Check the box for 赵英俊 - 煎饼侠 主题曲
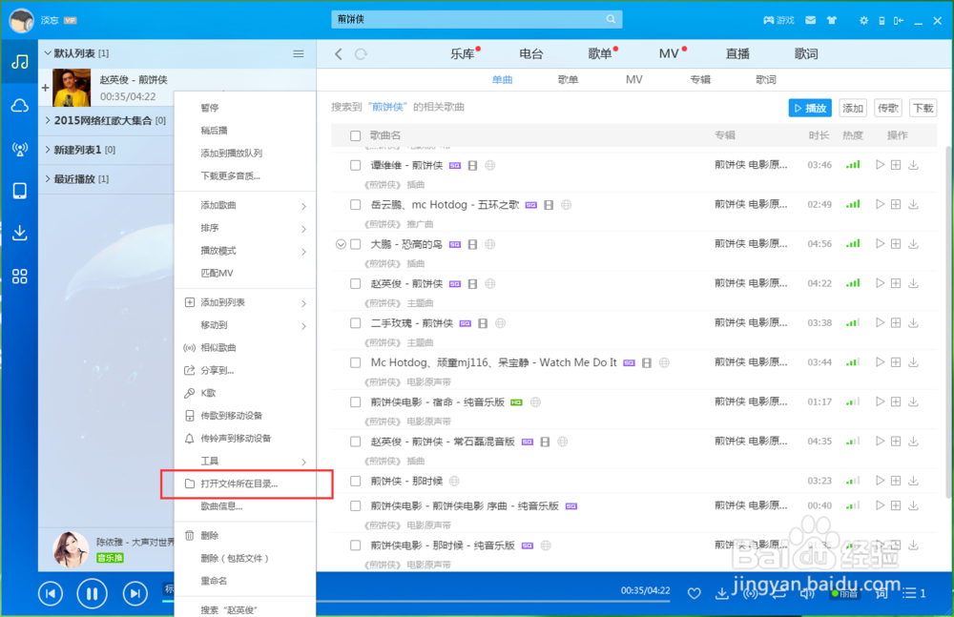954x617 pixels. pyautogui.click(x=355, y=283)
